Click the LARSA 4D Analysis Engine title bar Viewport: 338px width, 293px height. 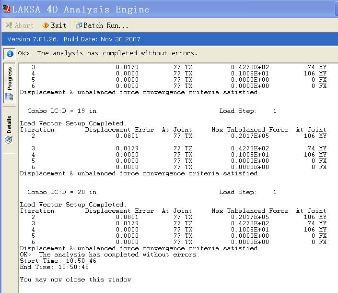point(170,9)
